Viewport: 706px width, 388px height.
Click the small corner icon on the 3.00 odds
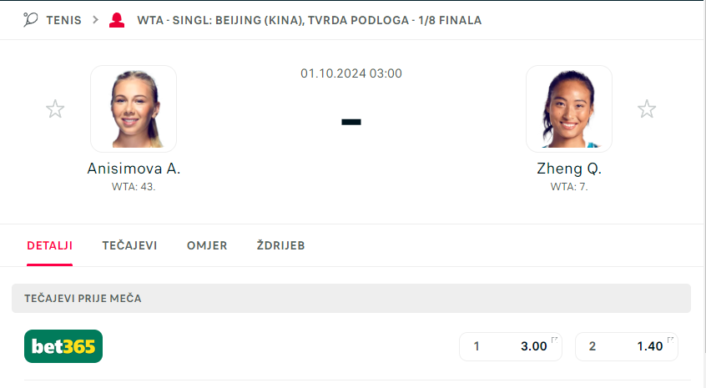[x=555, y=340]
